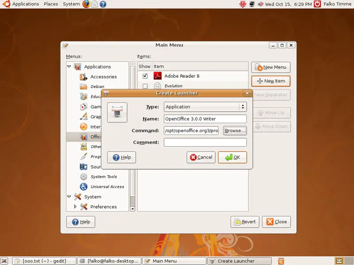The height and width of the screenshot is (265, 354).
Task: Click the Falko Timme user name
Action: point(337,4)
